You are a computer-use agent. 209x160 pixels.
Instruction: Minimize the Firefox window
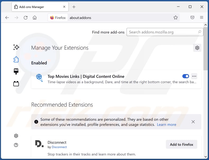tap(178, 7)
